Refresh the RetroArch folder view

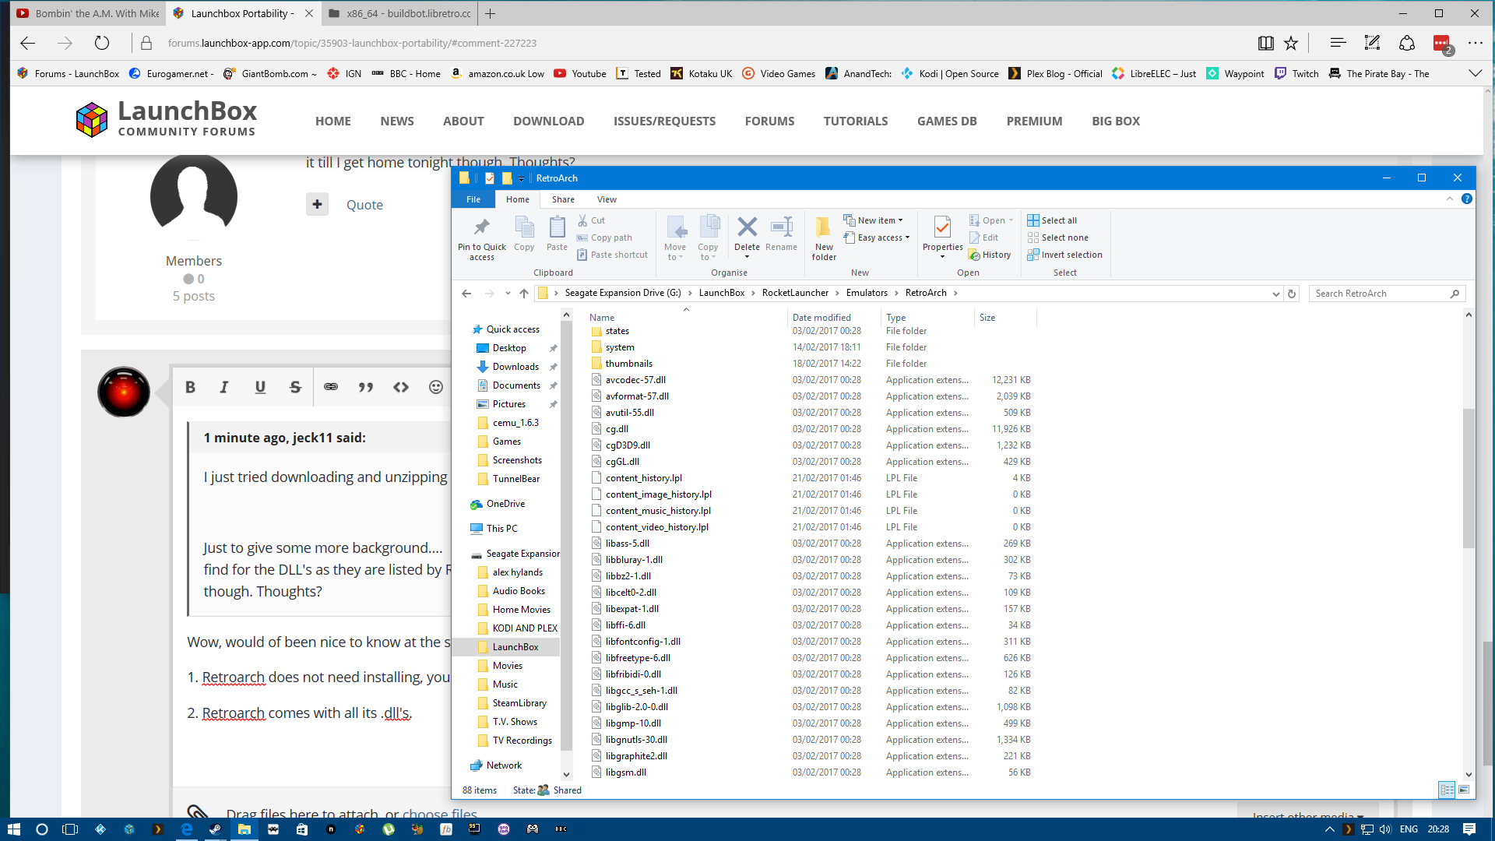point(1292,294)
